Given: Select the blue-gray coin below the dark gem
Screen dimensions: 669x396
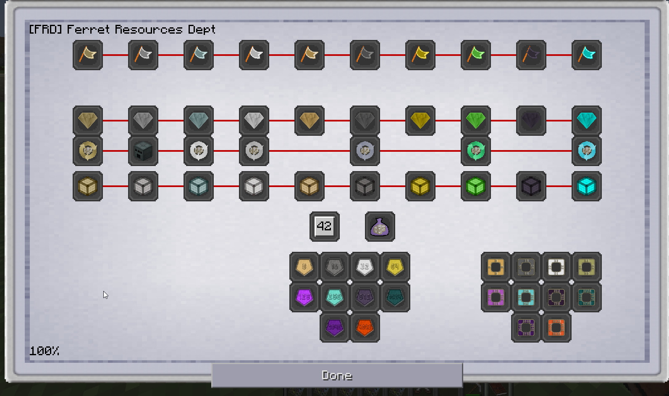Looking at the screenshot, I should click(365, 151).
